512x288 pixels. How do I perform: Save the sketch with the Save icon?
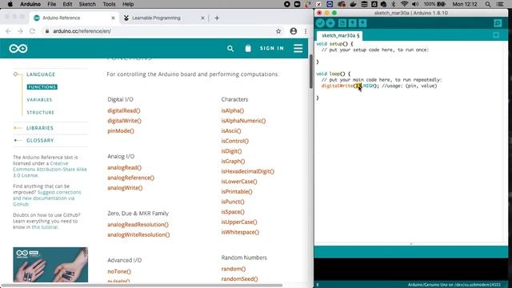pyautogui.click(x=362, y=23)
